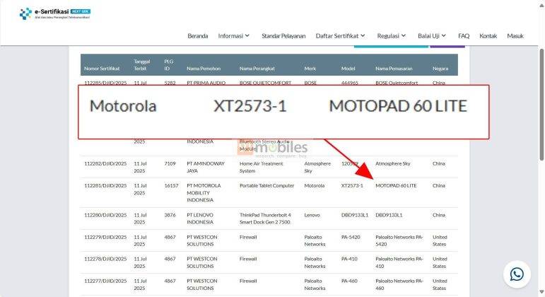Open Standar Pelayanan page
This screenshot has width=545, height=297.
point(283,36)
